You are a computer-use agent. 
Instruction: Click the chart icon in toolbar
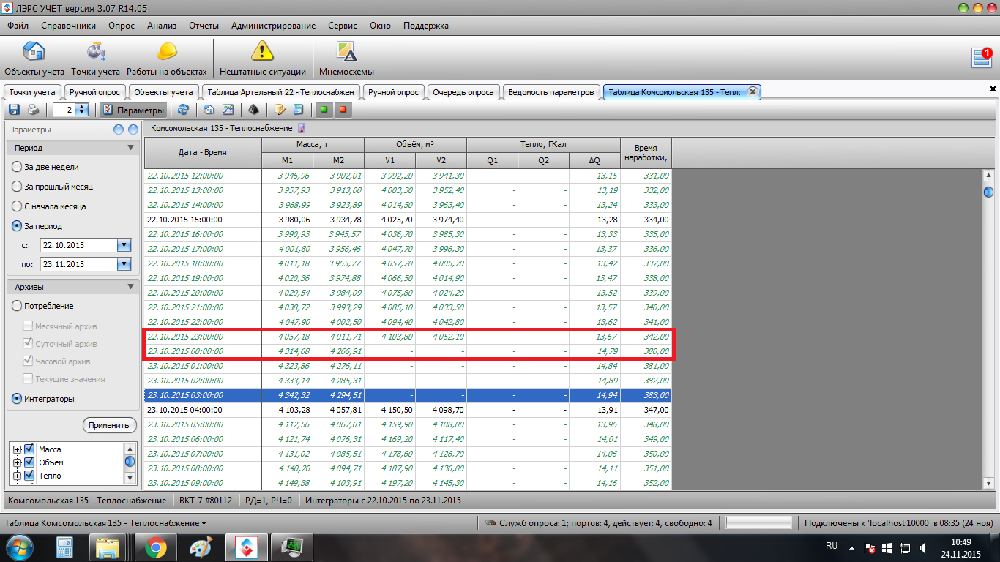coord(228,110)
